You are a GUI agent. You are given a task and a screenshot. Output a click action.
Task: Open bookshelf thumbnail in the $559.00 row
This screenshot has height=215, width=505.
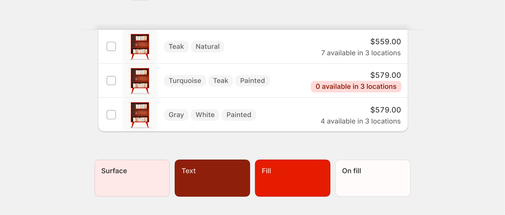[140, 46]
